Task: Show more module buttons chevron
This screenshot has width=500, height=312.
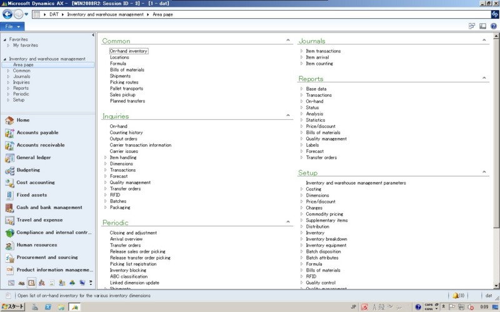Action: point(91,283)
